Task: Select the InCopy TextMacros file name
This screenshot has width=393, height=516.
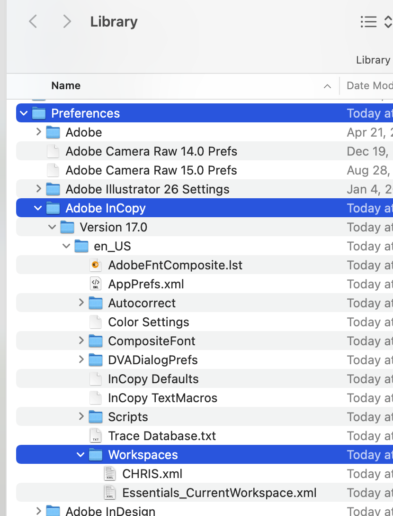Action: coord(163,398)
